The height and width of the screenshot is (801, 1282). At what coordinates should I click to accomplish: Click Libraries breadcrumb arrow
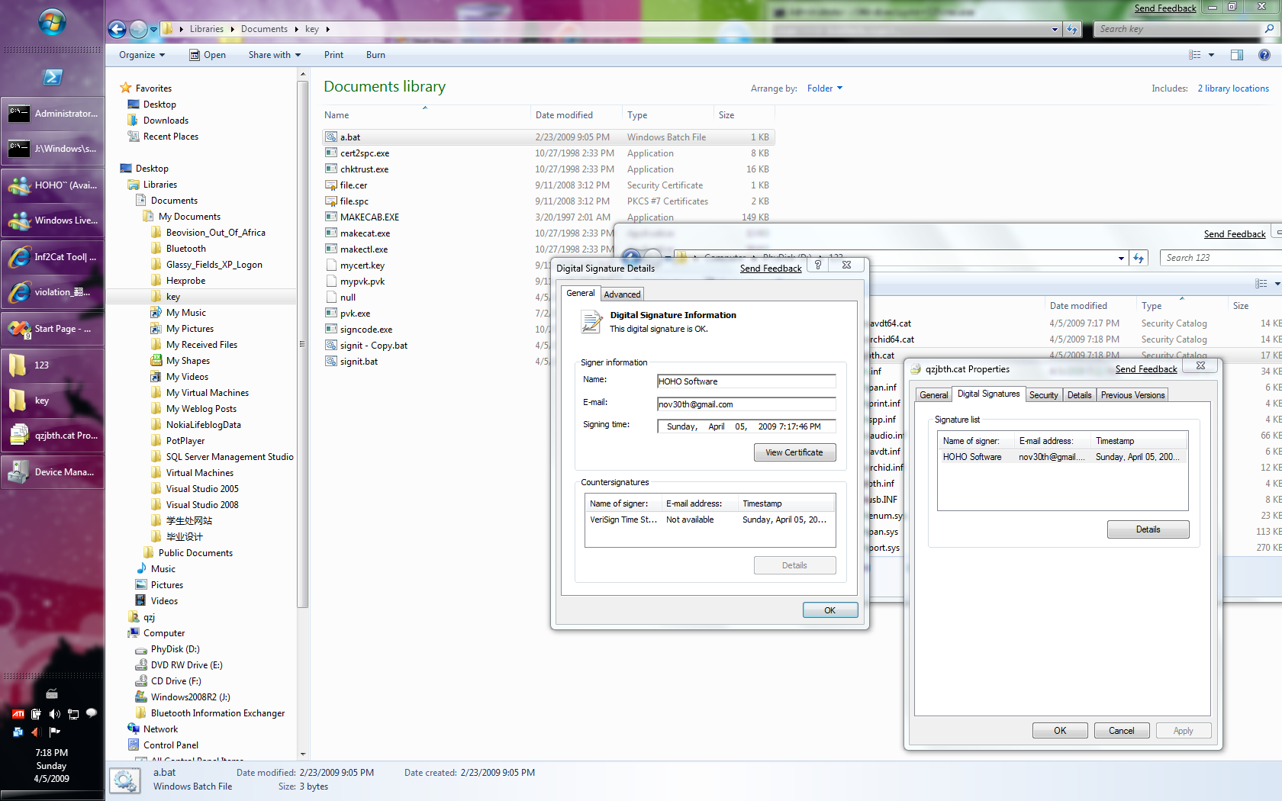(233, 29)
